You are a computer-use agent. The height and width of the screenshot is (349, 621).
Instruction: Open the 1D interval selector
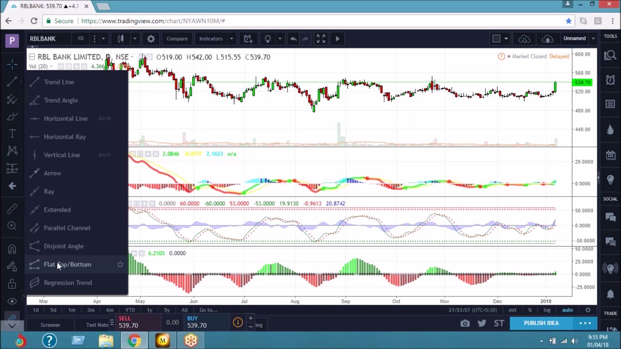click(81, 39)
